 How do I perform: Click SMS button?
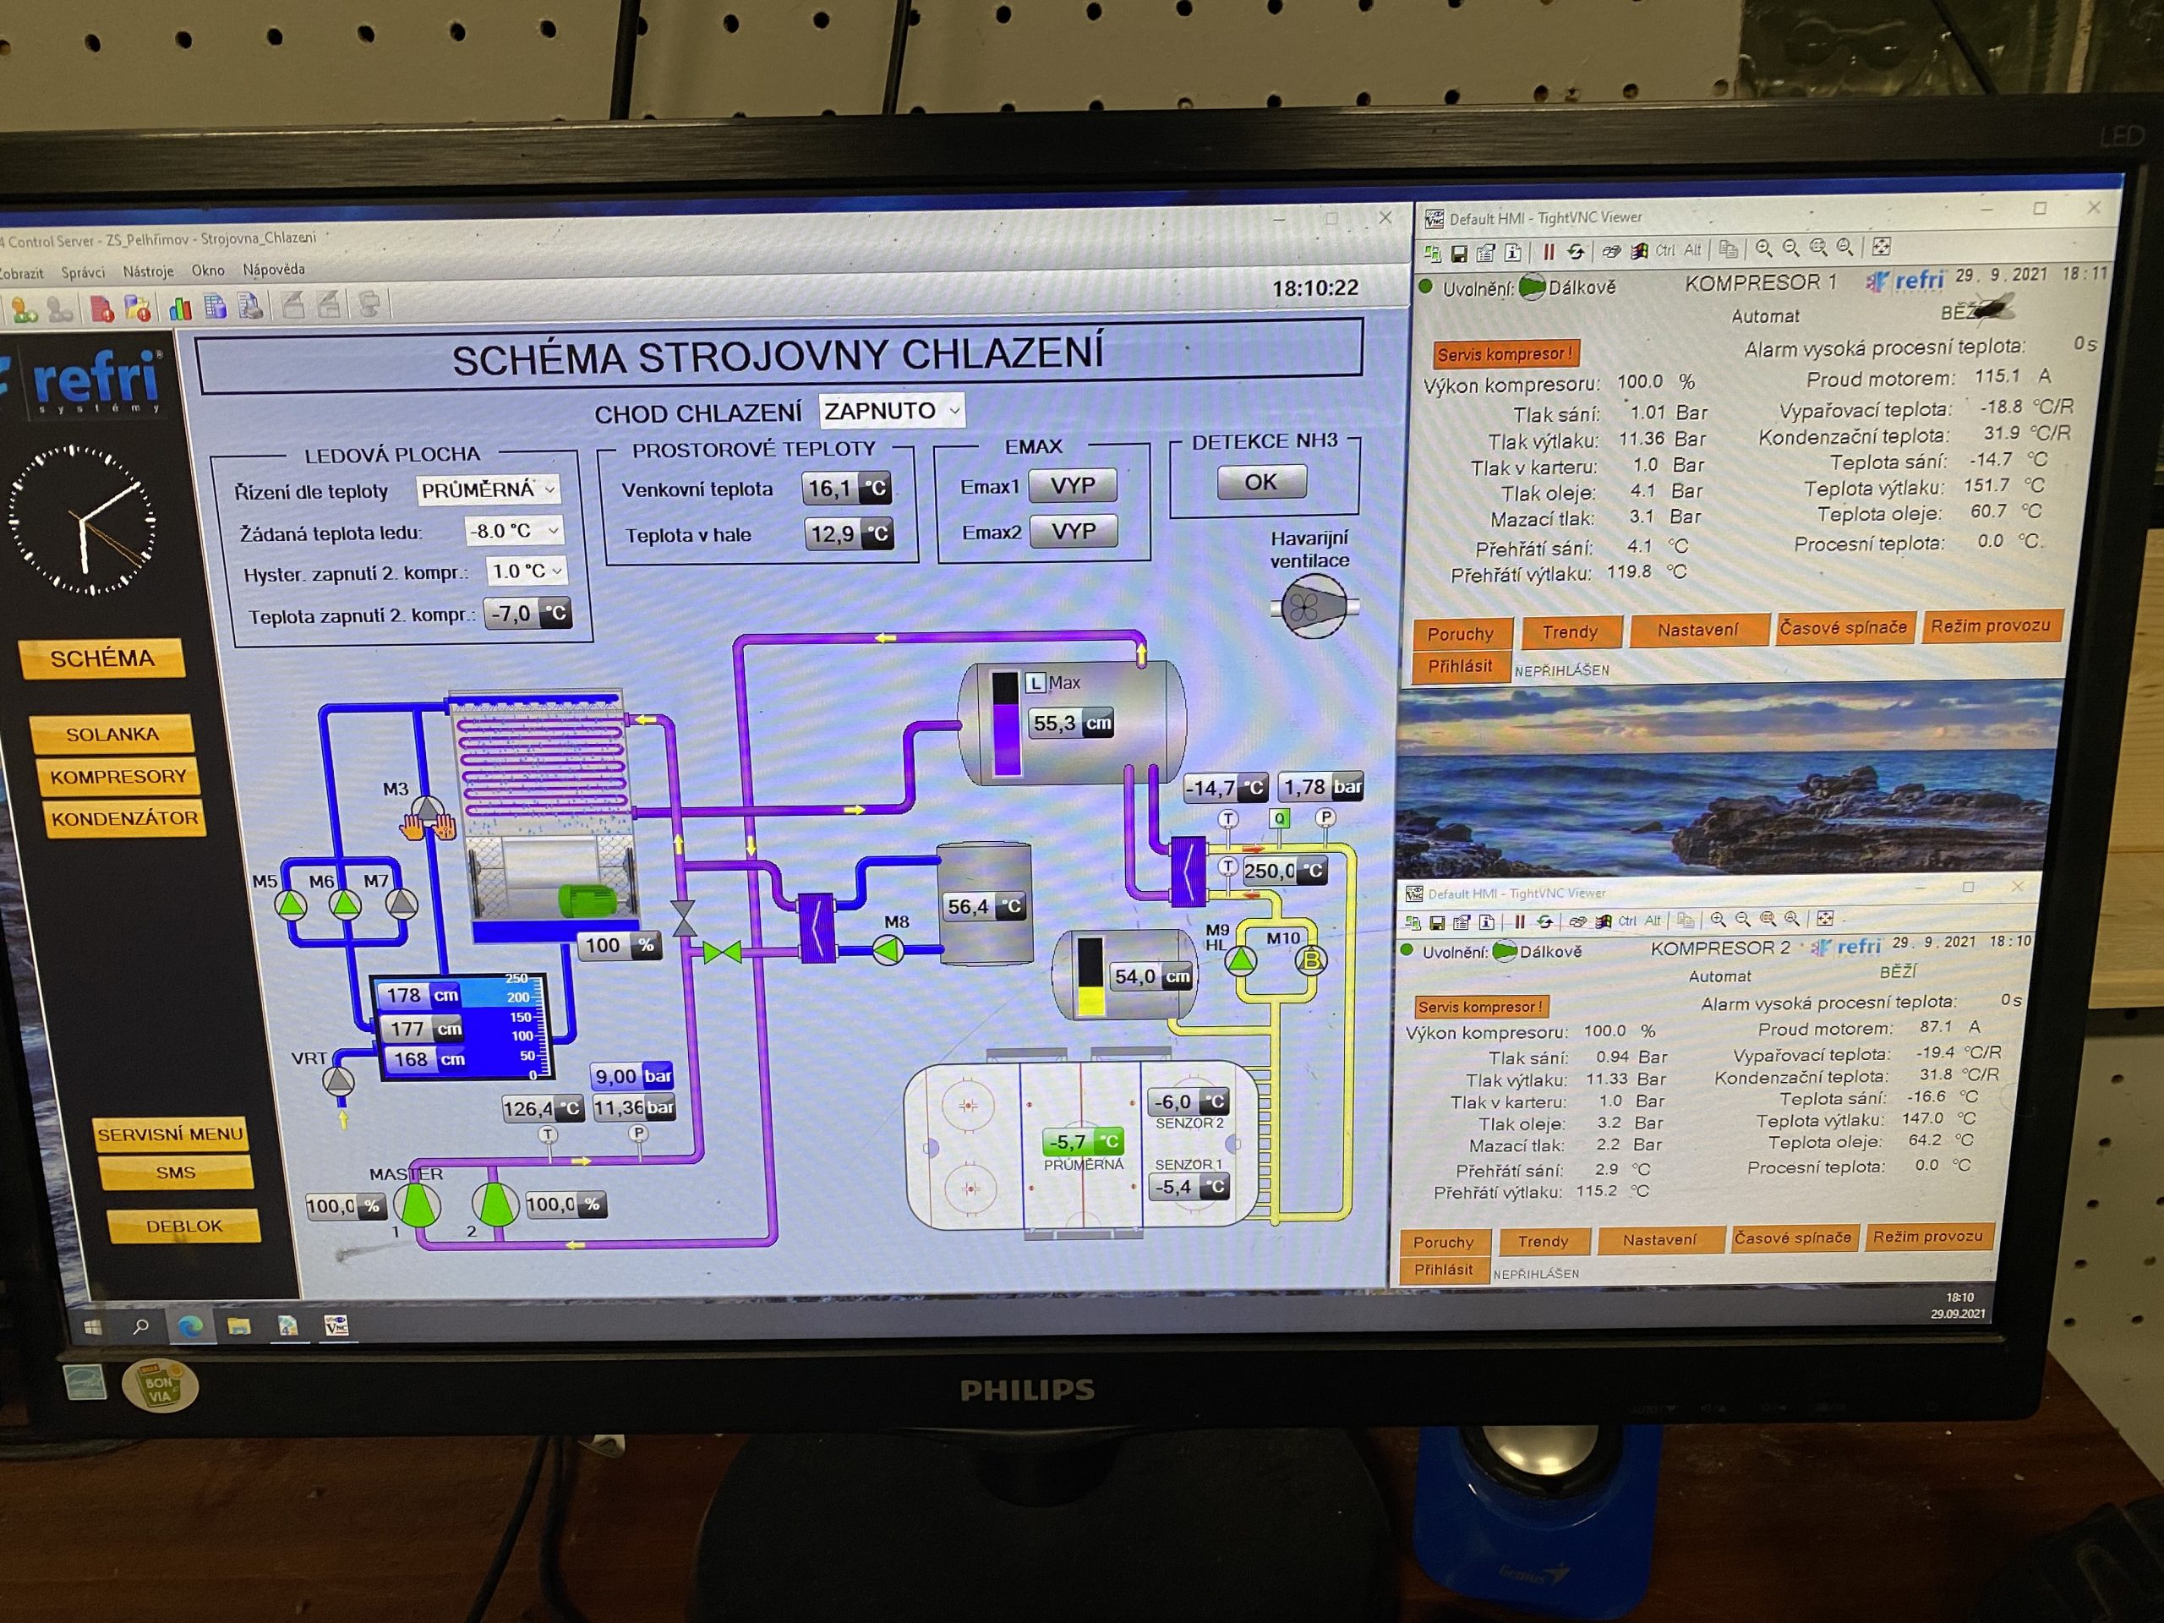point(175,1172)
